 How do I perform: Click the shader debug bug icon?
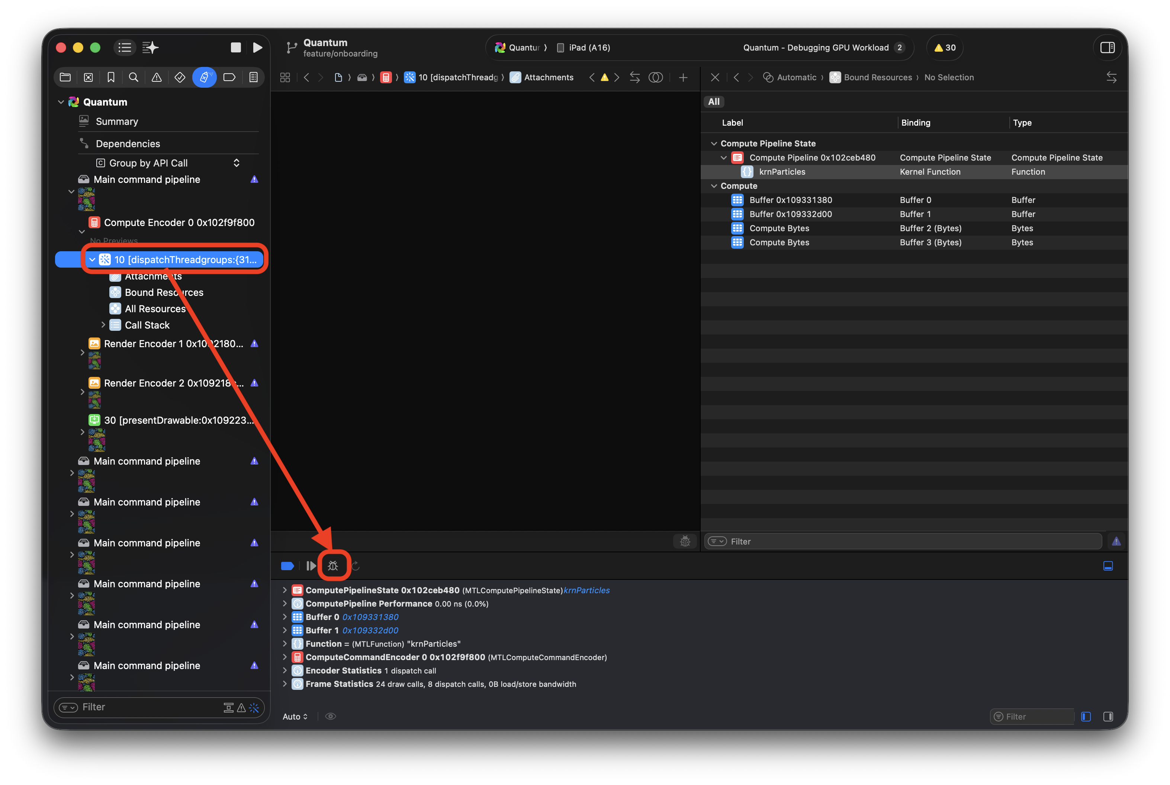333,566
